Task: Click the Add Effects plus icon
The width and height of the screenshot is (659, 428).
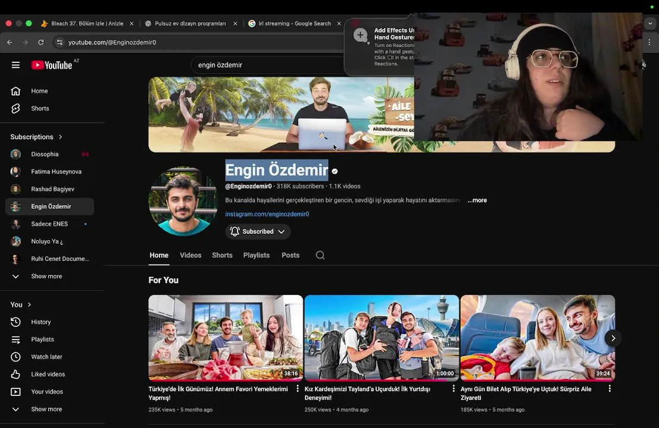Action: (x=360, y=35)
